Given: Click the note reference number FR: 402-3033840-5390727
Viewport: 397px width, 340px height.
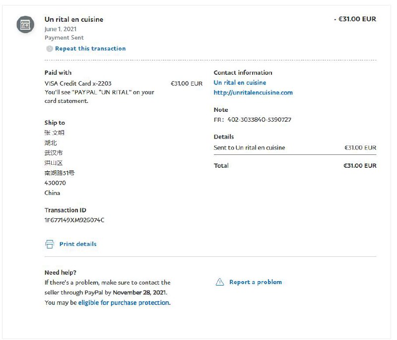Looking at the screenshot, I should click(253, 120).
